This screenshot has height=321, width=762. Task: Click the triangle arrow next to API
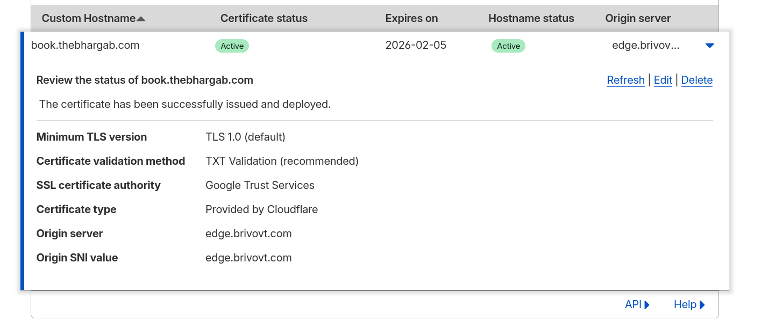point(647,305)
